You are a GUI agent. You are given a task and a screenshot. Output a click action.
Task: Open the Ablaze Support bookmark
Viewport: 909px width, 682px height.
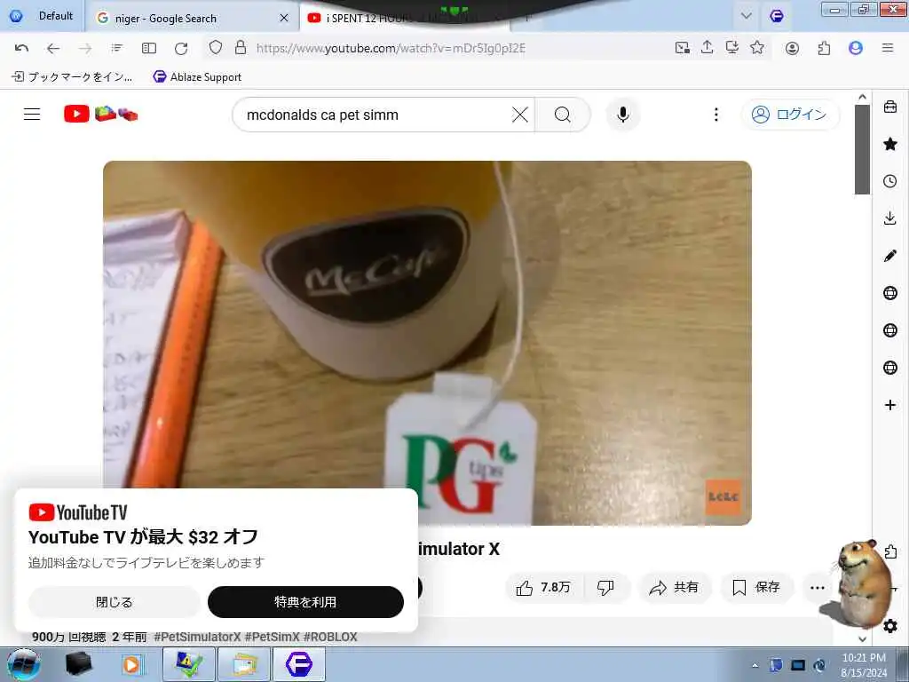click(x=197, y=76)
